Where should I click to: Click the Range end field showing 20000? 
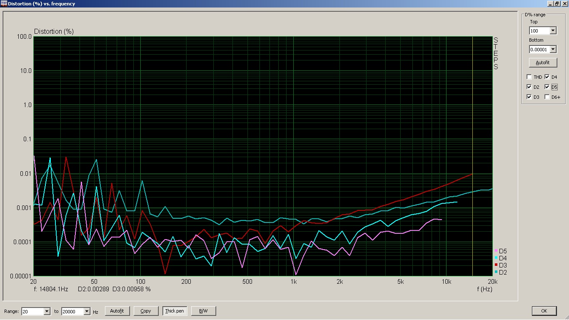pos(72,311)
